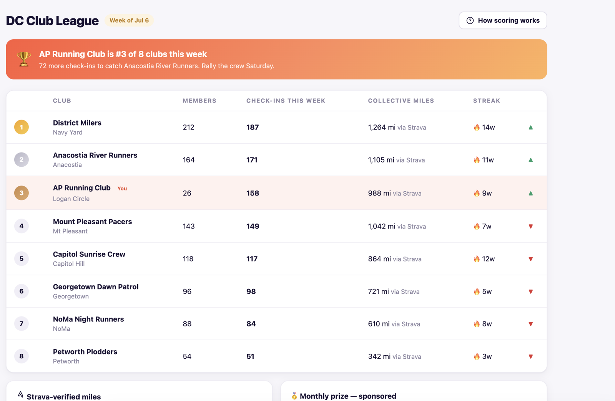Click the Members column header
The height and width of the screenshot is (401, 615).
point(199,101)
